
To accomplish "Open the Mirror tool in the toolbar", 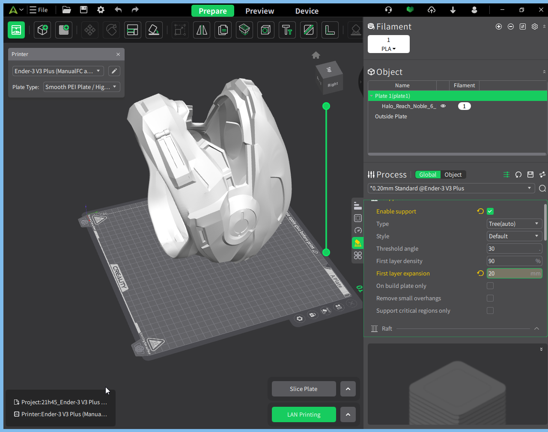I will pos(202,30).
